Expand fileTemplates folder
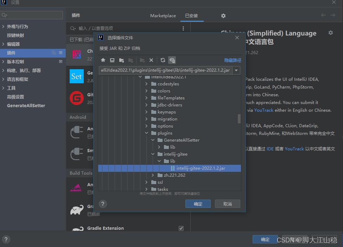This screenshot has height=247, width=343. coord(146,98)
